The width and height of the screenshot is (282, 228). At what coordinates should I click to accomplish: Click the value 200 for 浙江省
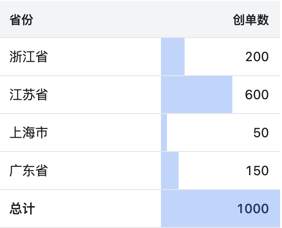click(x=257, y=57)
